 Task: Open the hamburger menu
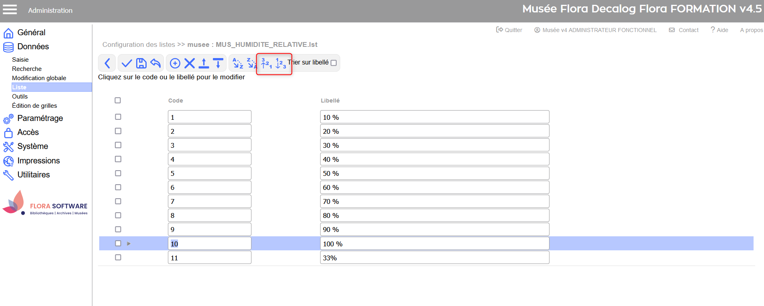[x=10, y=10]
